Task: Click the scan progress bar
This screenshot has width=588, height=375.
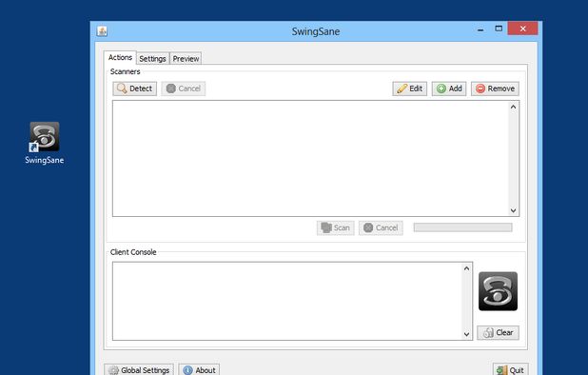Action: 462,227
